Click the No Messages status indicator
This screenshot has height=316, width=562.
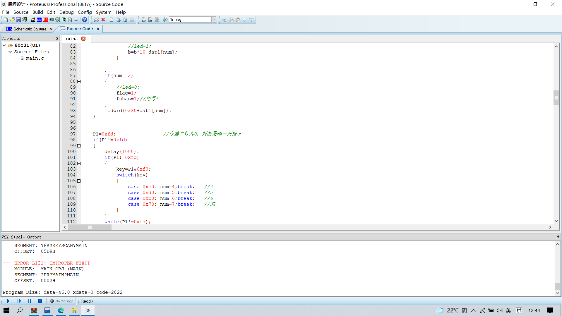pos(62,301)
